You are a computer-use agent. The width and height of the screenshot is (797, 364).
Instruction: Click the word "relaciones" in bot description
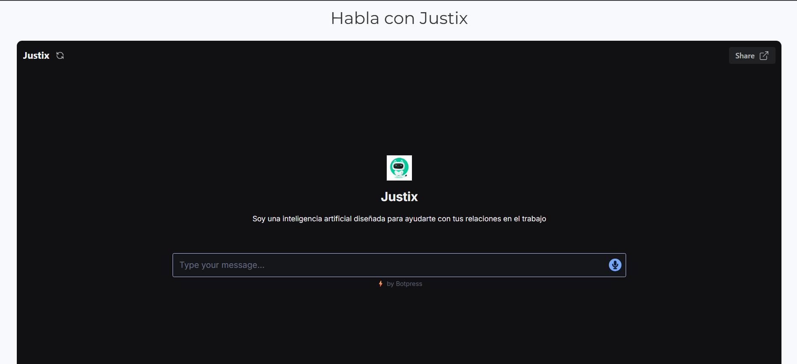483,219
